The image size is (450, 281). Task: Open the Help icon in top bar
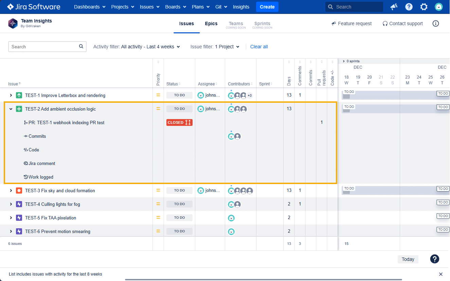409,7
